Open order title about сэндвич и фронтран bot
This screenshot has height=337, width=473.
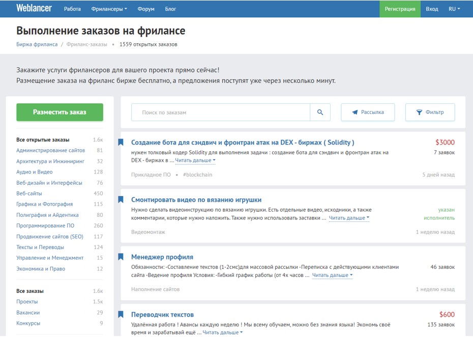pos(243,142)
